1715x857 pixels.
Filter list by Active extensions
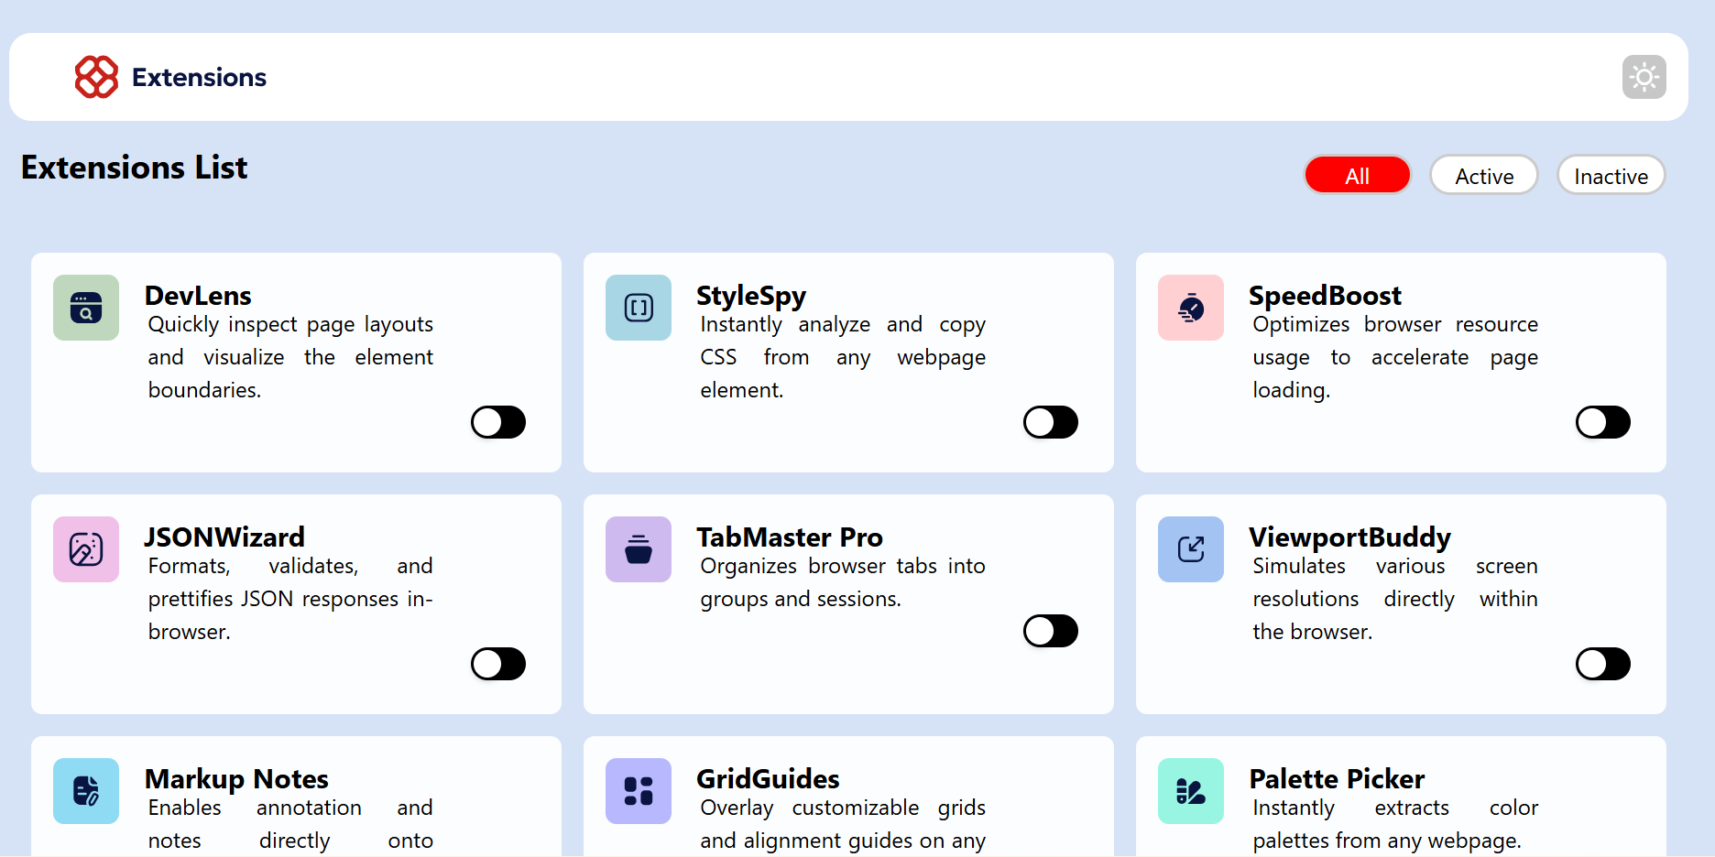pos(1483,176)
